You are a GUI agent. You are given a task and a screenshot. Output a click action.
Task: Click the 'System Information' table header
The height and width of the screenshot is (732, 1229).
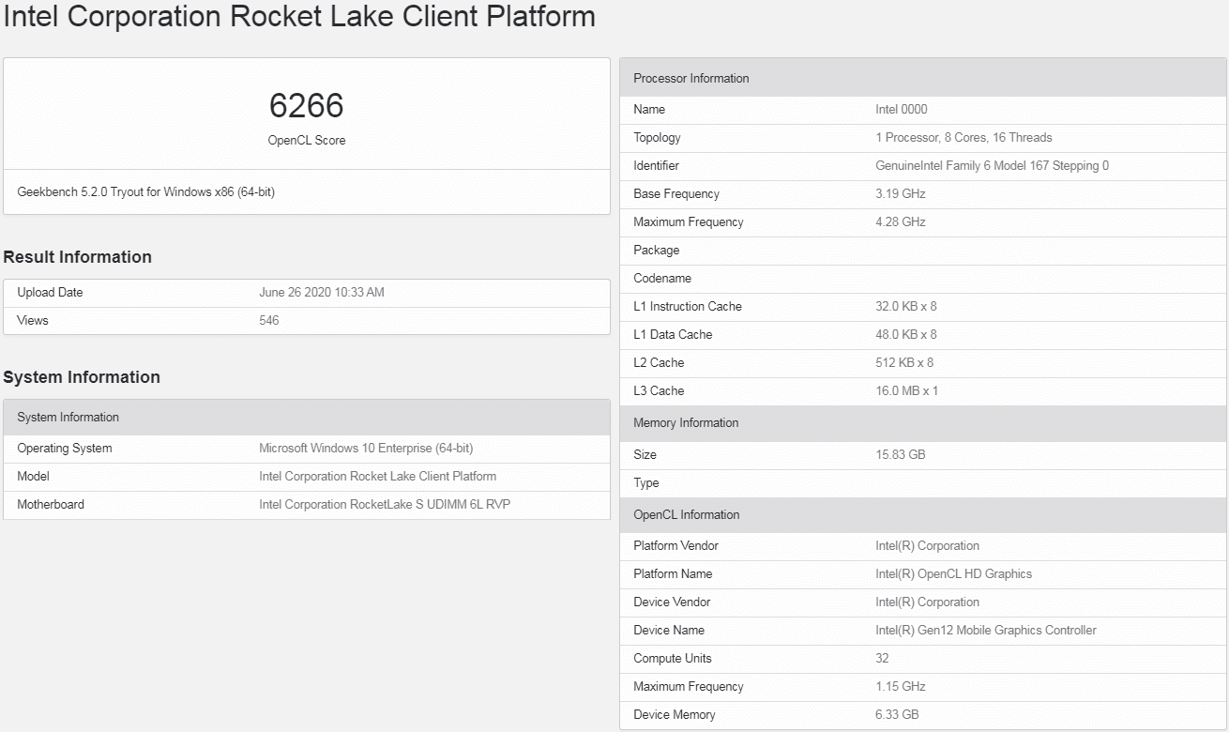coord(307,418)
